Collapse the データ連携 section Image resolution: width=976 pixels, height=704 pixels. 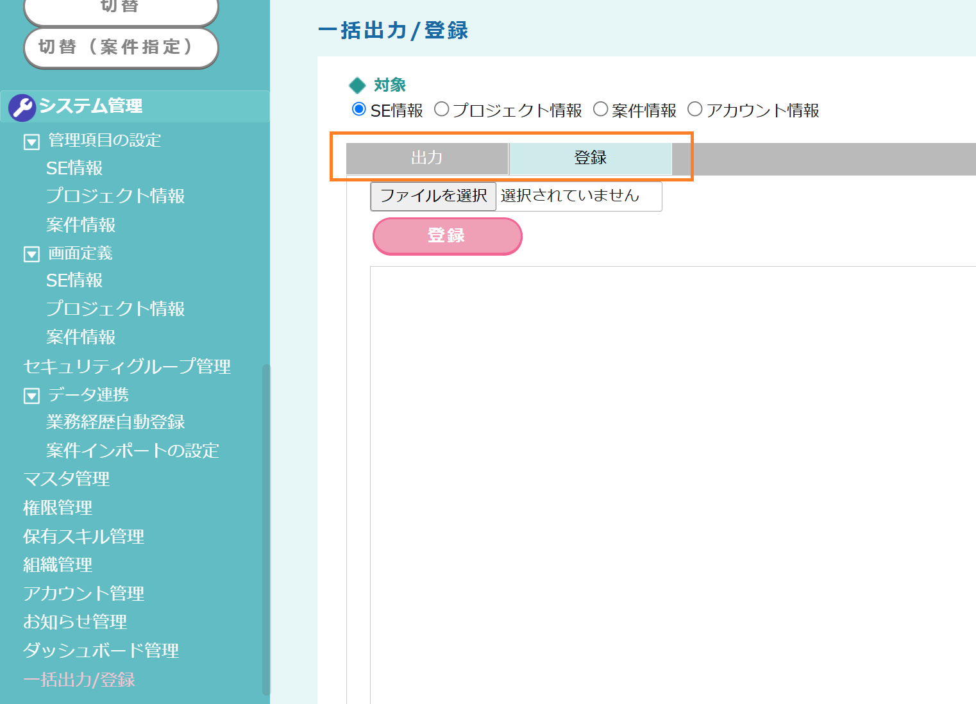click(x=31, y=396)
